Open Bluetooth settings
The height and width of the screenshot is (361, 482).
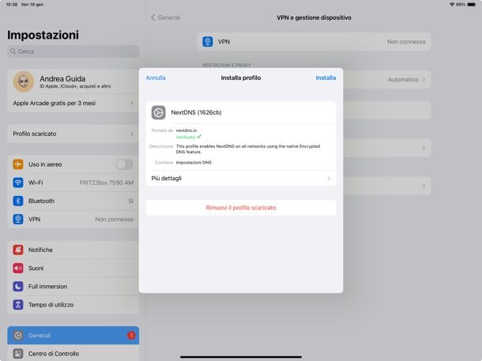tap(73, 201)
